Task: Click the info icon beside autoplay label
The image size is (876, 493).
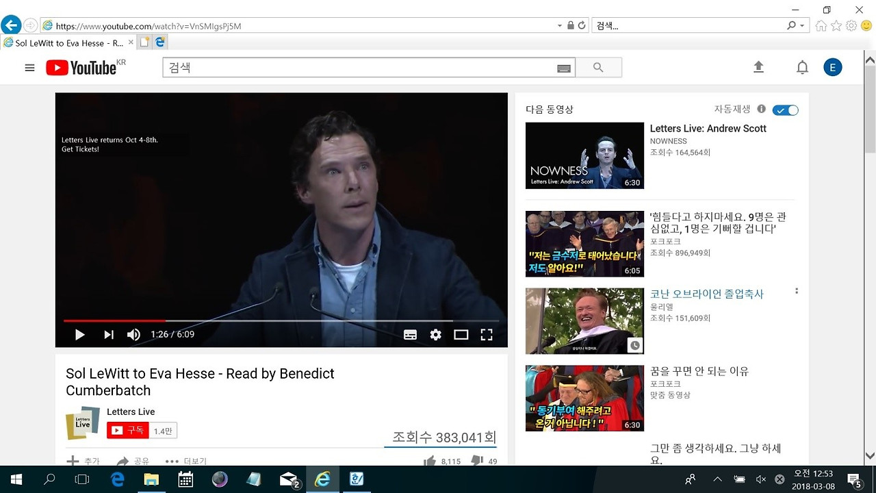Action: (761, 110)
